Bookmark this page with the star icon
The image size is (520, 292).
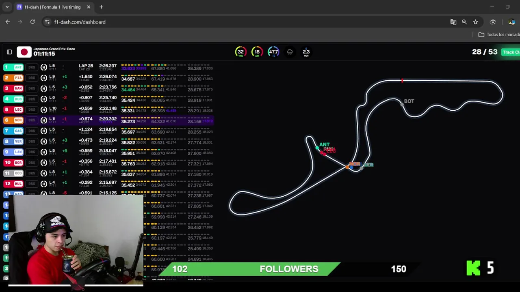point(475,22)
